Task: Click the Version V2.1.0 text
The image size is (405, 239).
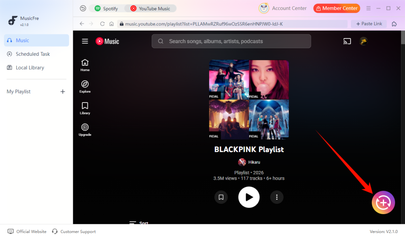Action: 384,231
